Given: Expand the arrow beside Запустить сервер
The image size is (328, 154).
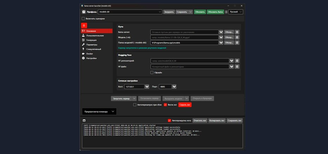Looking at the screenshot, I should [x=134, y=98].
